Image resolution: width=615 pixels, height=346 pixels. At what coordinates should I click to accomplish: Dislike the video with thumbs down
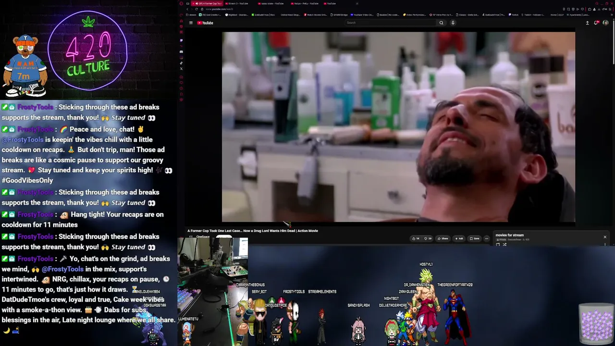tap(428, 238)
